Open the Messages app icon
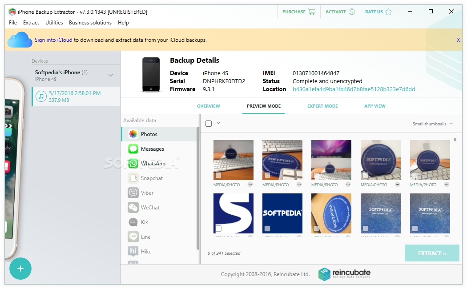 133,149
